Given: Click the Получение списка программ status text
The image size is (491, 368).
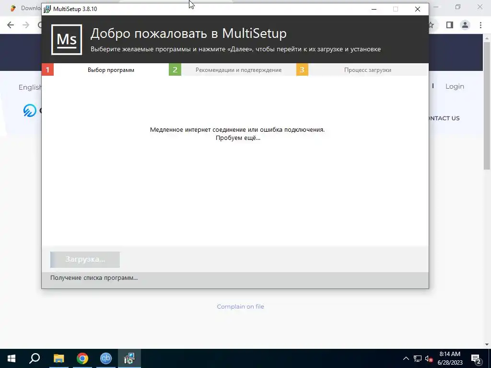Looking at the screenshot, I should [94, 277].
